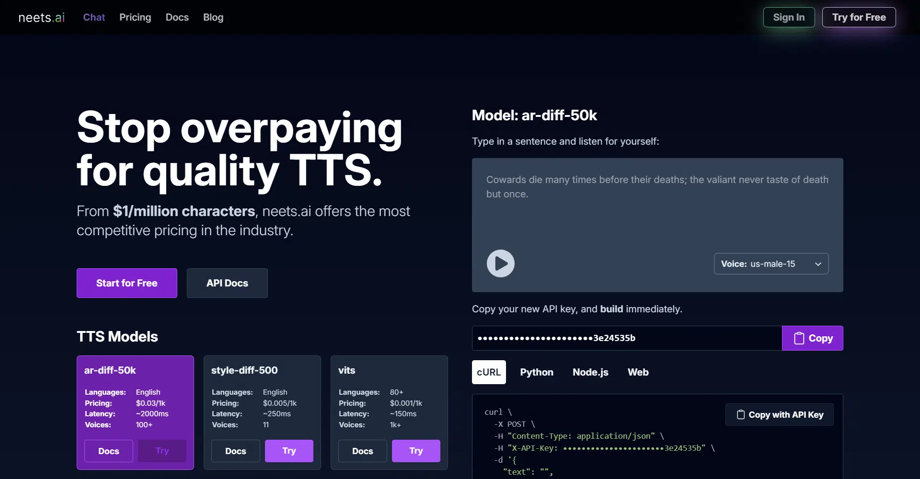Play the sample sentence audio
Screen dimensions: 920x479
click(500, 263)
